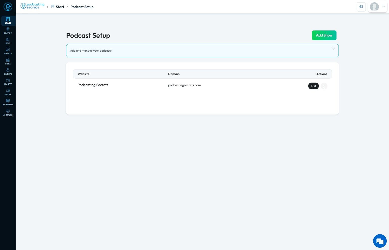Open the user avatar profile menu

click(378, 7)
